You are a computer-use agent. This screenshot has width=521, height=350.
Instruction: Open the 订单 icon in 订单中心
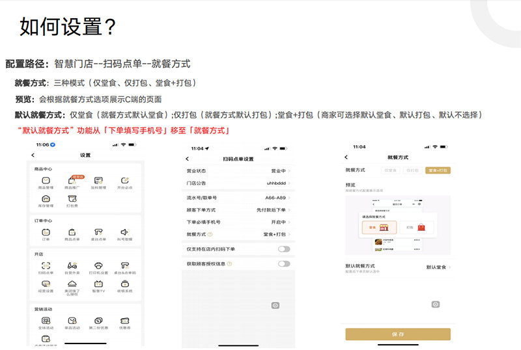46,234
